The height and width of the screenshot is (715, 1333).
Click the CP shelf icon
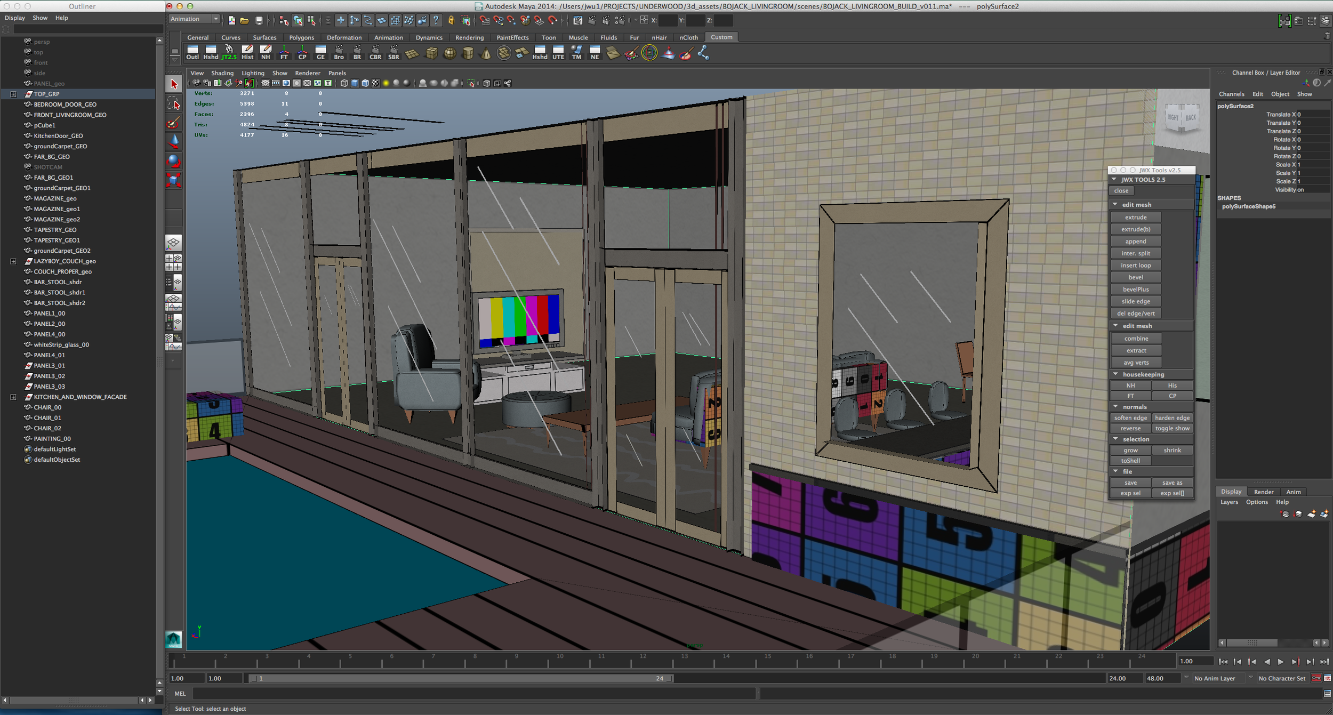coord(302,52)
